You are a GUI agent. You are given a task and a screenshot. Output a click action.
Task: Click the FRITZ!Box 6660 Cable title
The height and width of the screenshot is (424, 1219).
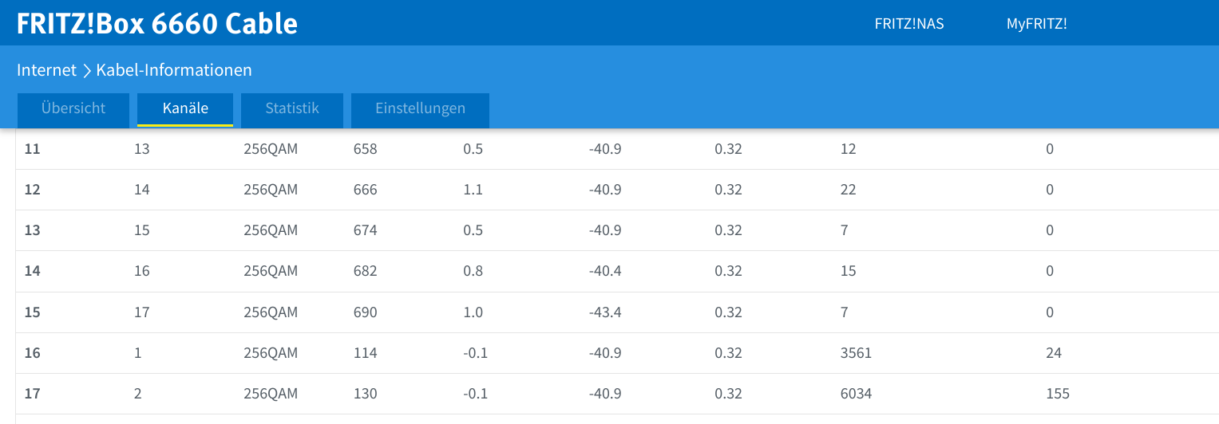[x=157, y=23]
